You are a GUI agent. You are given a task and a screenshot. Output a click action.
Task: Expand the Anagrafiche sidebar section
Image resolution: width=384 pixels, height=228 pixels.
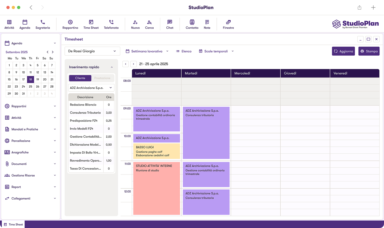31,152
